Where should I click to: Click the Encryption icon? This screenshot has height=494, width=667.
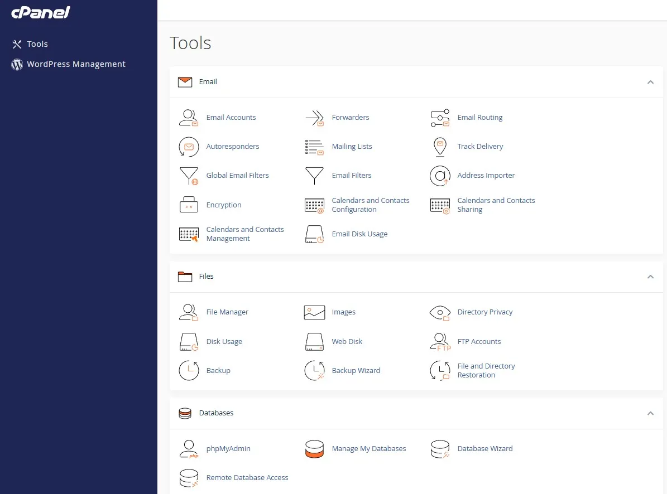click(x=189, y=205)
